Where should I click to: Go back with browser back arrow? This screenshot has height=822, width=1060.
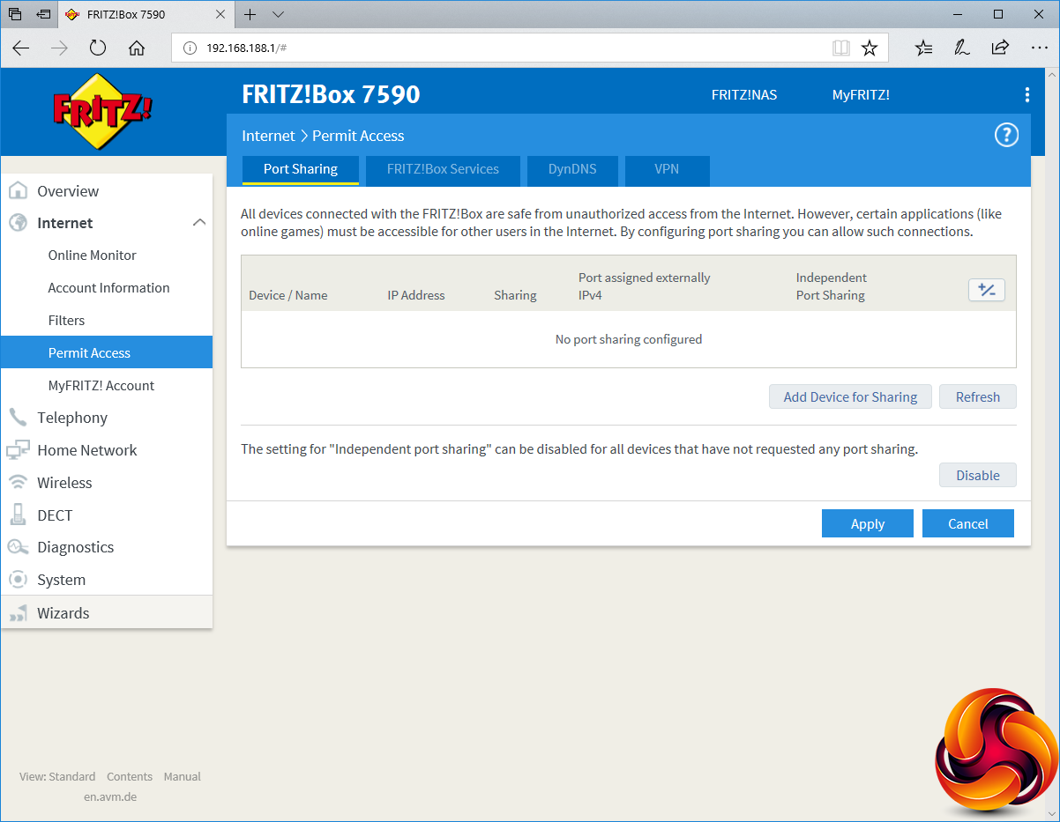click(21, 48)
